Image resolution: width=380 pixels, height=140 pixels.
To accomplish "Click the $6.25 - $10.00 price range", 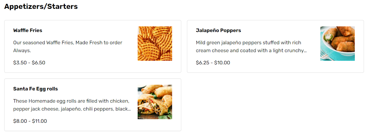I will pos(213,63).
